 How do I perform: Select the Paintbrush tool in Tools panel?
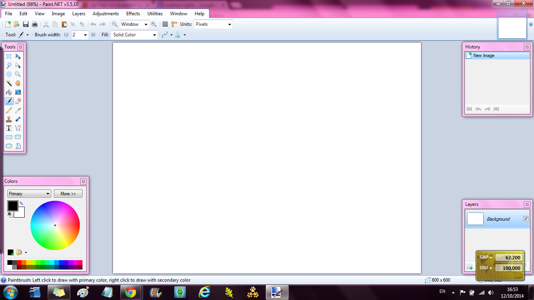[x=9, y=101]
